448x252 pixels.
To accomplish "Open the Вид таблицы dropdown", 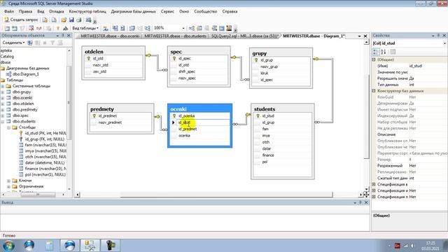I will [85, 28].
